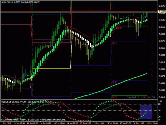Click the 0.8615 price axis label
Image resolution: width=166 pixels, height=125 pixels.
click(162, 27)
